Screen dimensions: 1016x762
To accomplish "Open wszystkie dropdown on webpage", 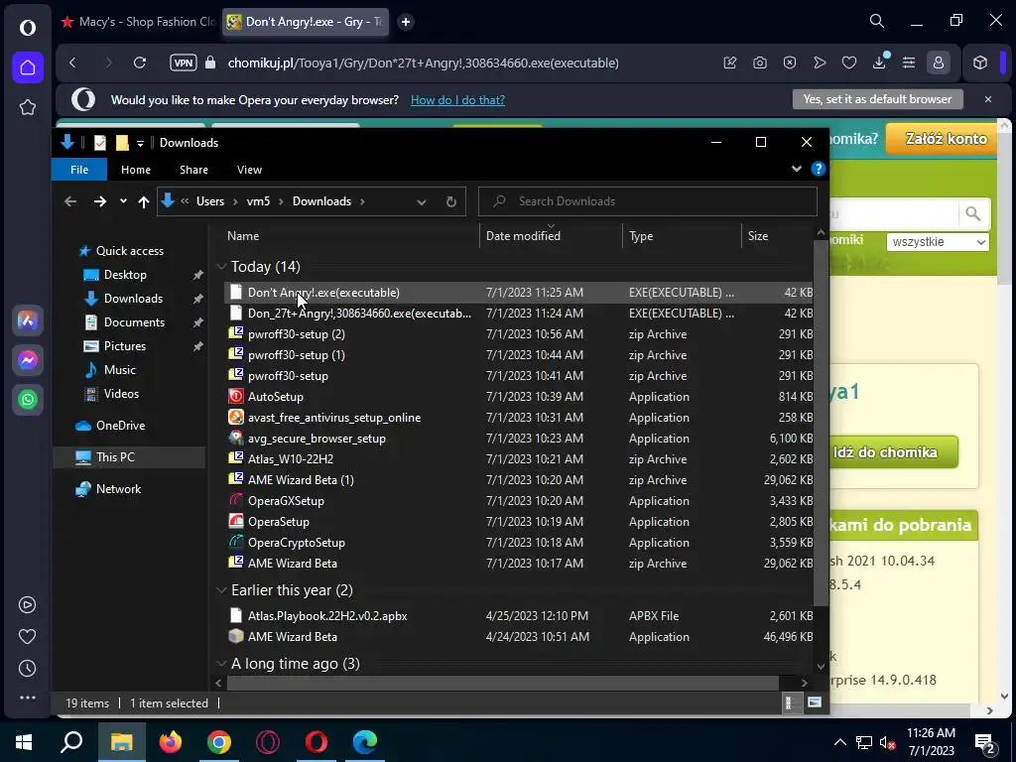I will coord(937,242).
